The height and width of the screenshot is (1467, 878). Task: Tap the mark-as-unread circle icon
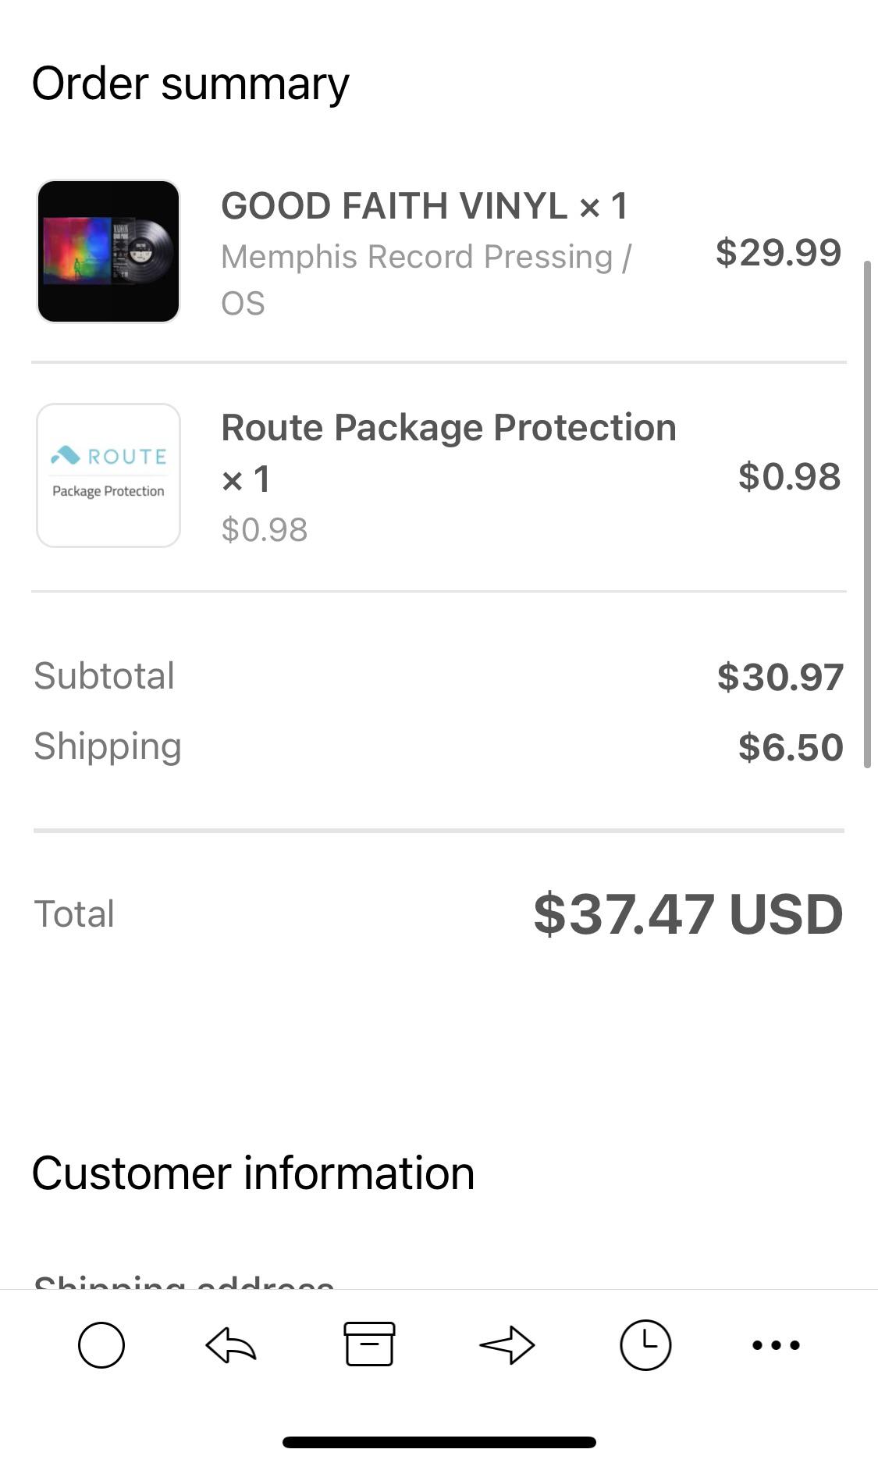(x=101, y=1345)
